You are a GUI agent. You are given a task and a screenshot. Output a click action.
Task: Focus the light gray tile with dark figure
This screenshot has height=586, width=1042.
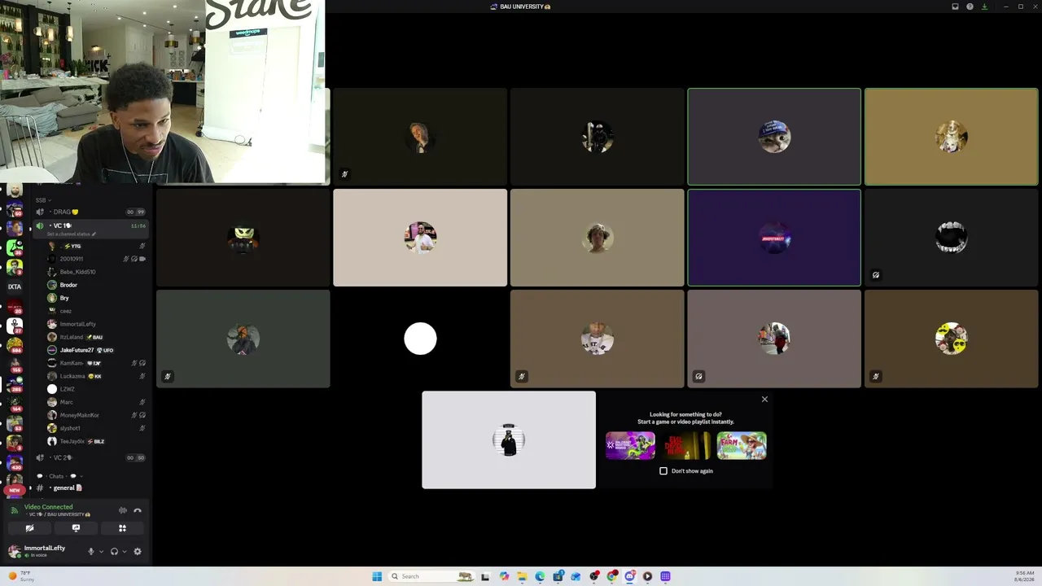(x=509, y=440)
